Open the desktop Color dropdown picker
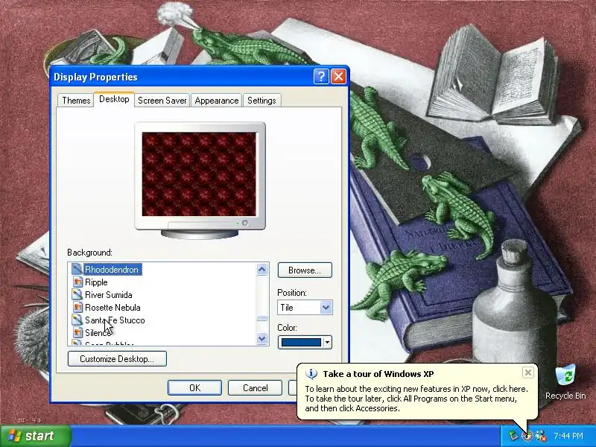 [305, 342]
